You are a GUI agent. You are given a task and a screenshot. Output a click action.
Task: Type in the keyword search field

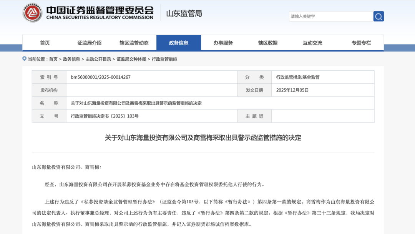coord(330,16)
